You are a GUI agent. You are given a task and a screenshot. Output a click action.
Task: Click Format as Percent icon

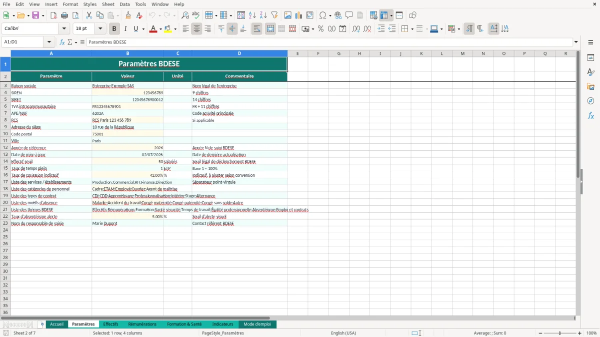coord(320,29)
